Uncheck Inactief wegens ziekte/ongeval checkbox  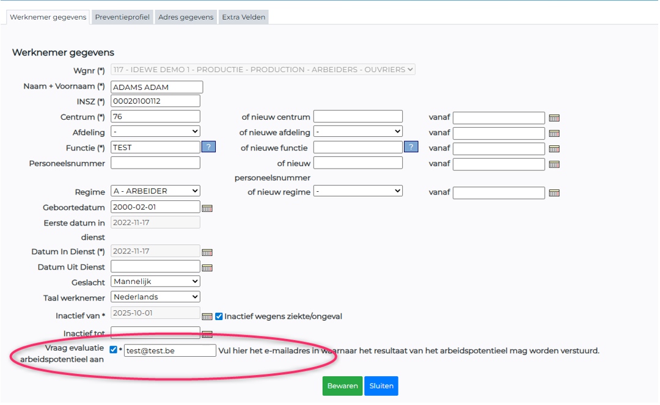(x=219, y=316)
